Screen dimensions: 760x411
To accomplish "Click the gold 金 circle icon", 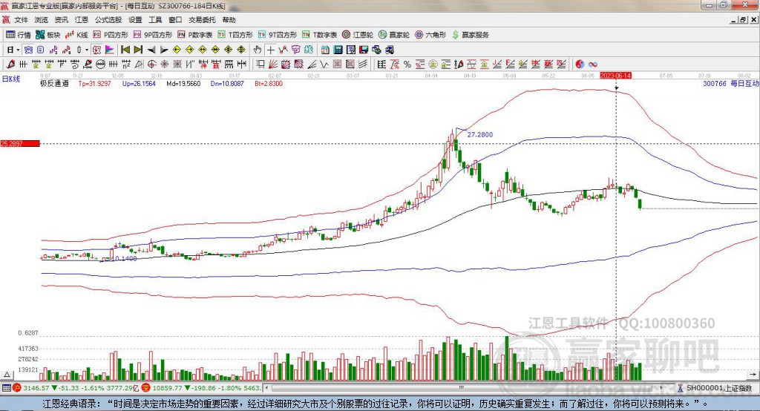I will [x=433, y=64].
